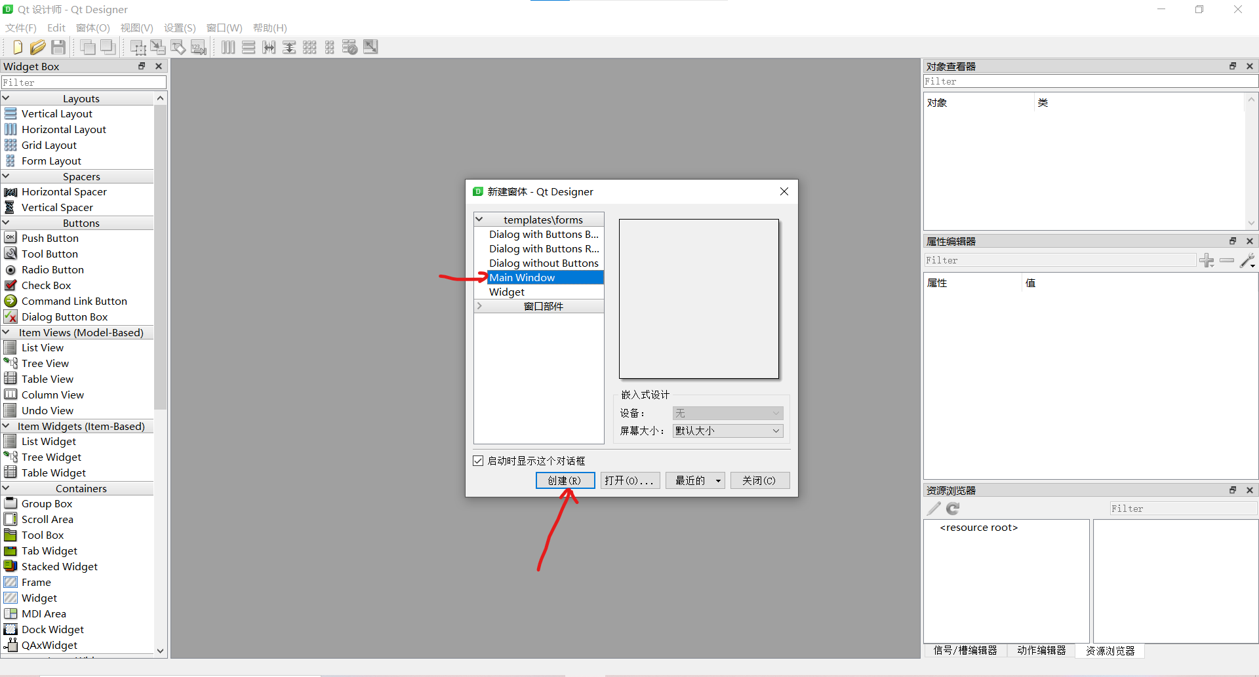Select the Lay Out Vertically tool
Image resolution: width=1259 pixels, height=677 pixels.
pos(248,47)
